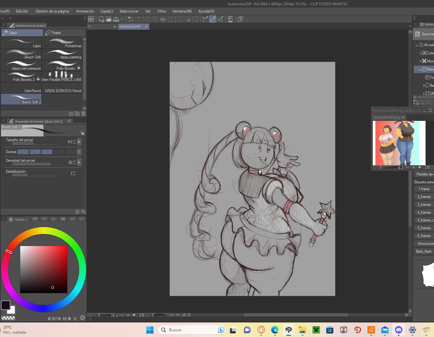Select the Lápiz tool group tab
The width and height of the screenshot is (434, 337).
coord(22,32)
